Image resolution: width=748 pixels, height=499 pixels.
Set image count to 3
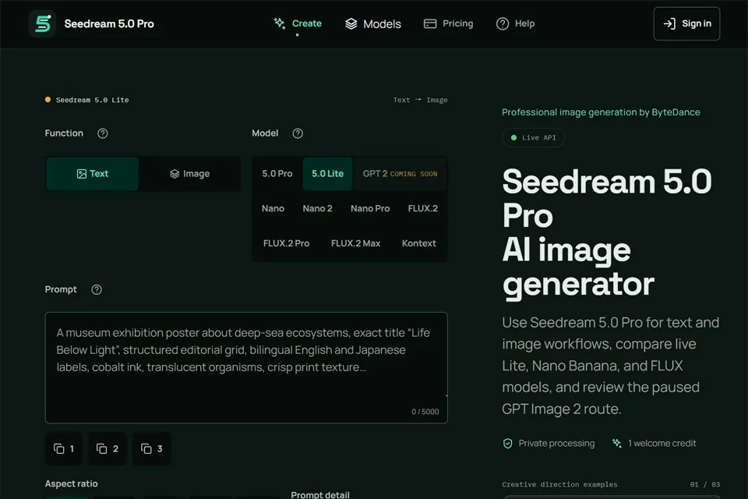(152, 449)
